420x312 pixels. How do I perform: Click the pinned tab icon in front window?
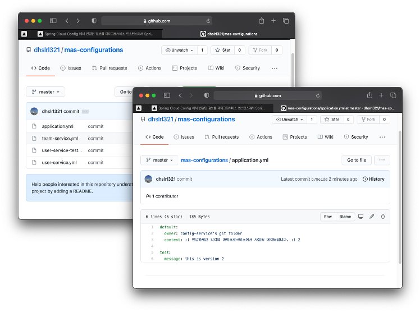pos(139,108)
